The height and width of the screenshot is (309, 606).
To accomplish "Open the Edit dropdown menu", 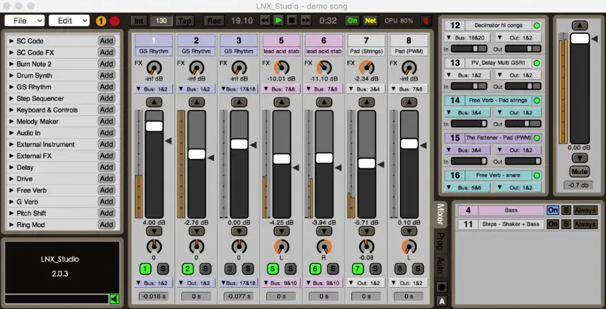I will 69,21.
